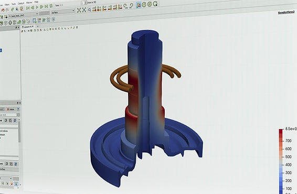This screenshot has height=194, width=297.
Task: Set view direction to -X
Action: pyautogui.click(x=99, y=8)
